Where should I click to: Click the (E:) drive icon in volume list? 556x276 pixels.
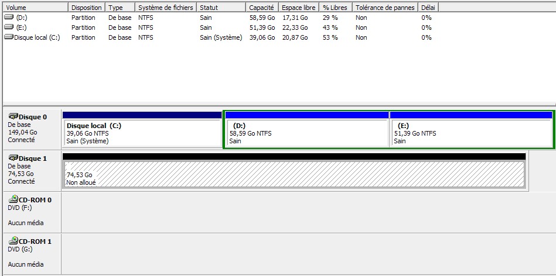(9, 27)
